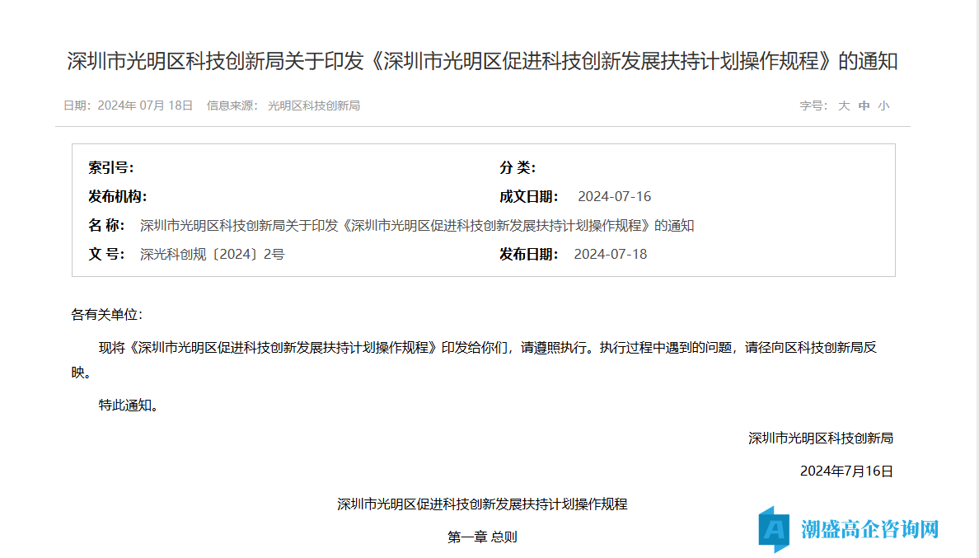Click the greeting line 各有关单位
Screen dimensions: 979x558
click(107, 314)
